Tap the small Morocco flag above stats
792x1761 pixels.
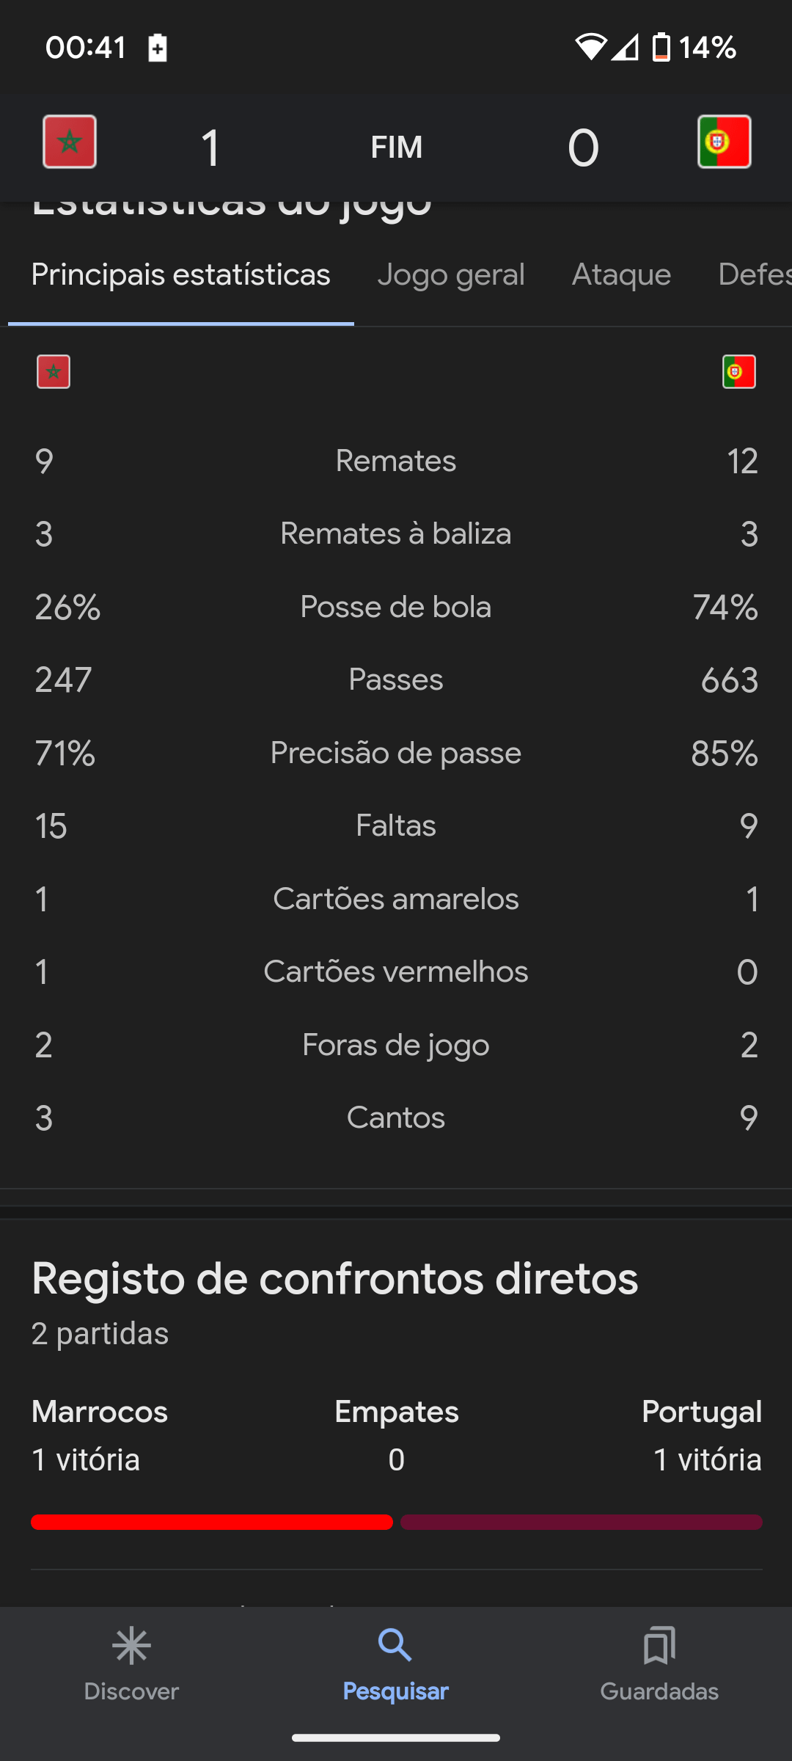(x=54, y=371)
